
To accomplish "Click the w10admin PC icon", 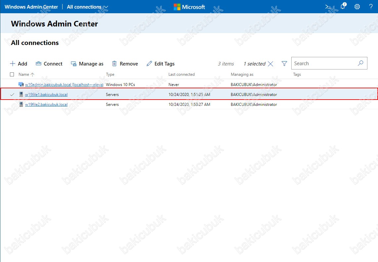I will click(21, 84).
